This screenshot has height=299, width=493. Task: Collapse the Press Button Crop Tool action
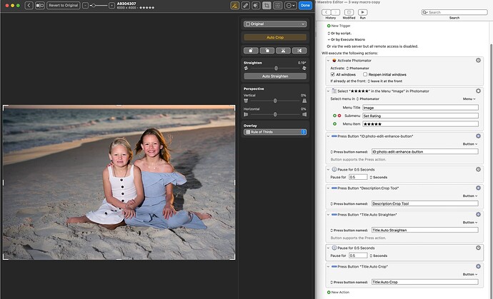point(328,188)
